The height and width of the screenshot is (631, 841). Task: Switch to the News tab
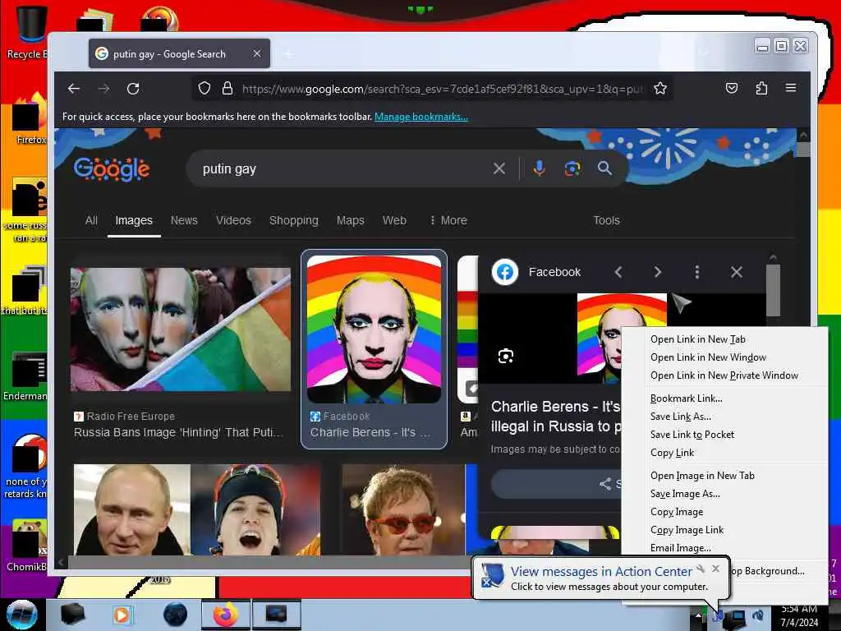tap(184, 220)
